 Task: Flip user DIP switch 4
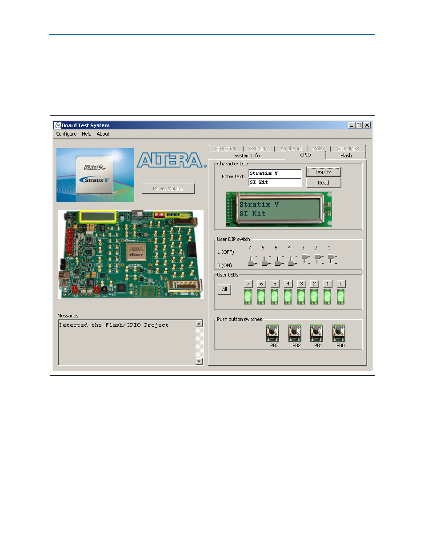tap(292, 260)
